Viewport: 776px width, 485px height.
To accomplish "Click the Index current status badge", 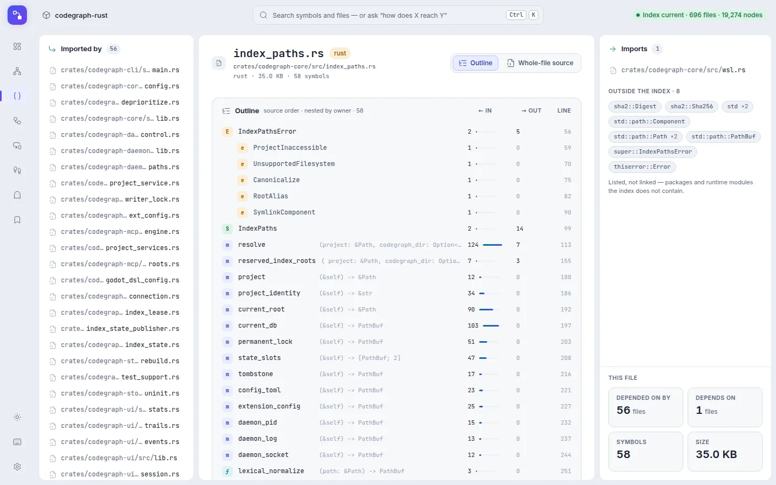I will (x=699, y=15).
